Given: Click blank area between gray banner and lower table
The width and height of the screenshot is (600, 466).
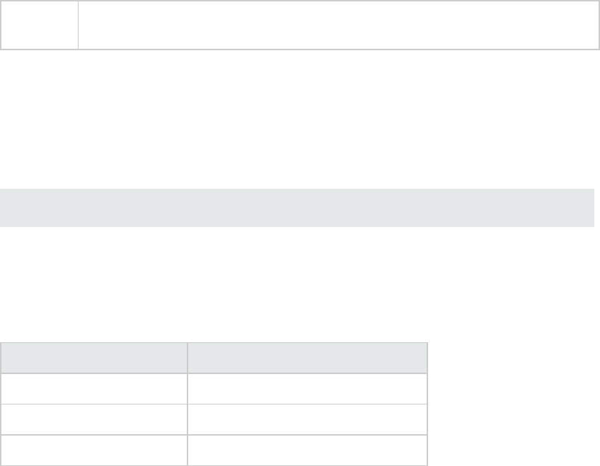Looking at the screenshot, I should pyautogui.click(x=297, y=283).
